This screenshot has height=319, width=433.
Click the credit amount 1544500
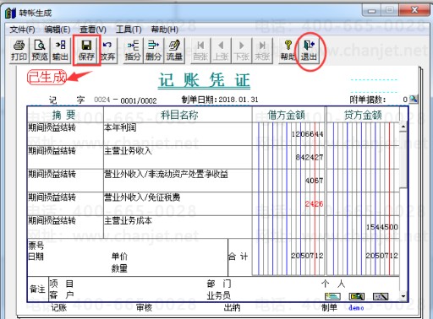coord(382,227)
